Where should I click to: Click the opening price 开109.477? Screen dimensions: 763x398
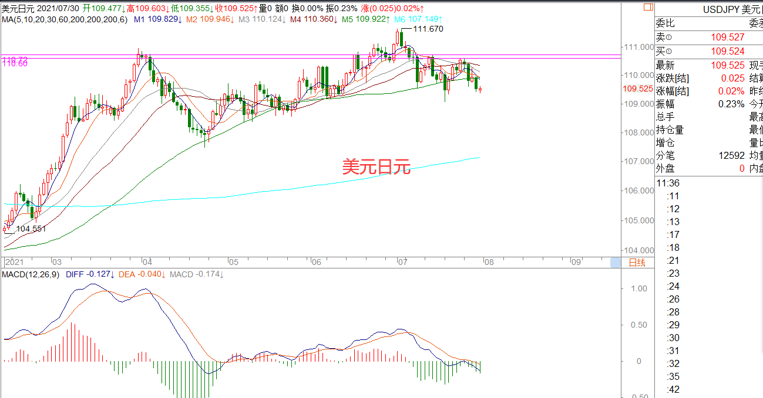coord(103,8)
